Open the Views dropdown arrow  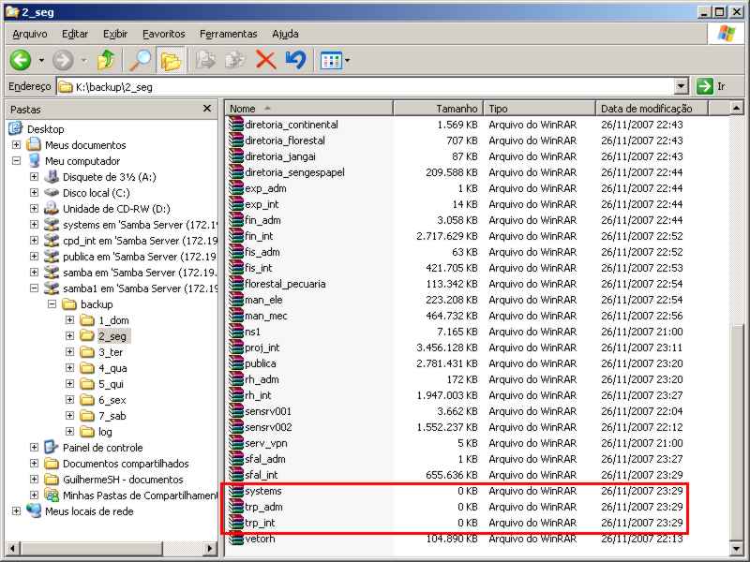coord(347,60)
